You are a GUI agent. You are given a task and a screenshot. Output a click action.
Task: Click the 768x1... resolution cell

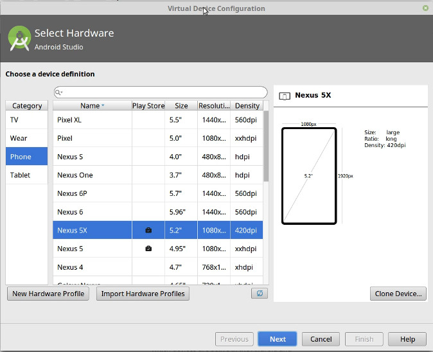tap(214, 267)
